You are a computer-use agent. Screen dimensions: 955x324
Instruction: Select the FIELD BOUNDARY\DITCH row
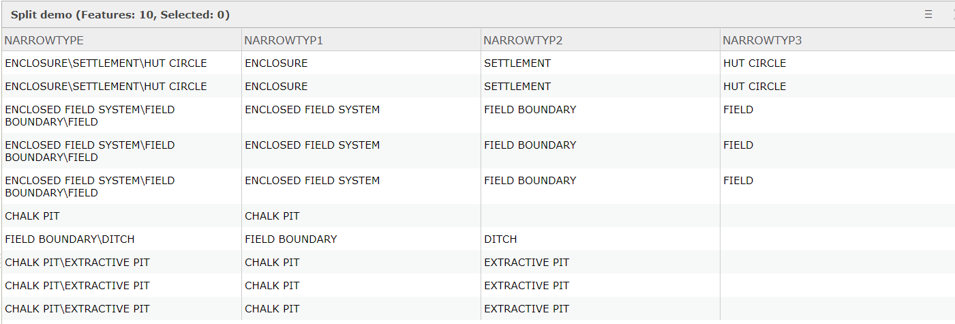(477, 239)
